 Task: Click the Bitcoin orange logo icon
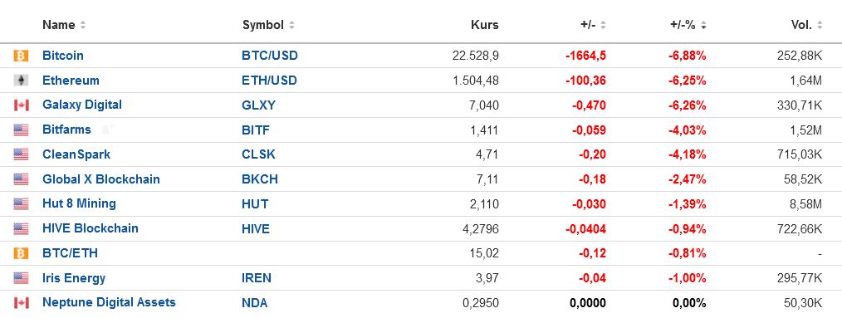tap(21, 56)
